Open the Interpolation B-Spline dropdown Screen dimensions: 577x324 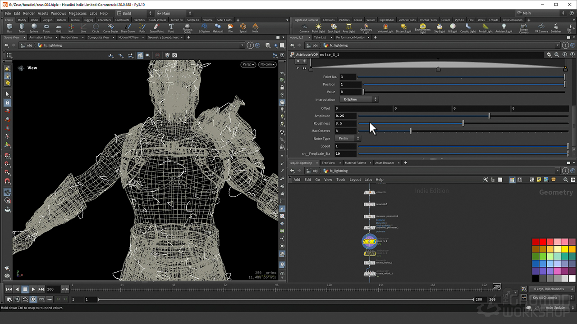[360, 99]
